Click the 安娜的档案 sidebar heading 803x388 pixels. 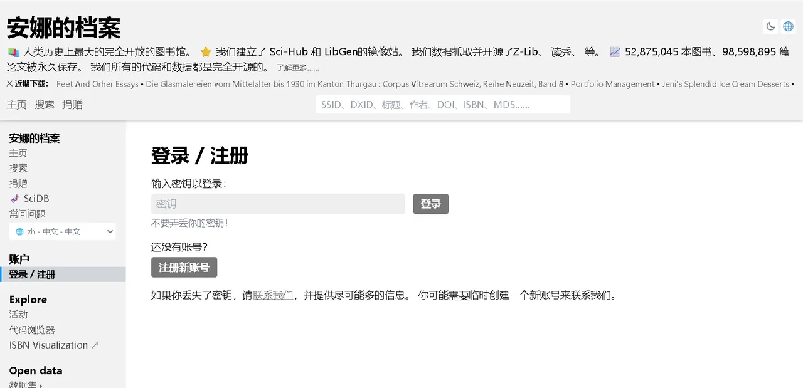[35, 138]
